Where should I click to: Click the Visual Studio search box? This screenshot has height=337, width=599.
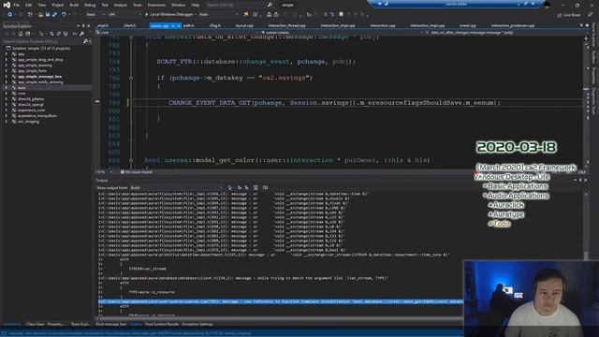click(239, 5)
